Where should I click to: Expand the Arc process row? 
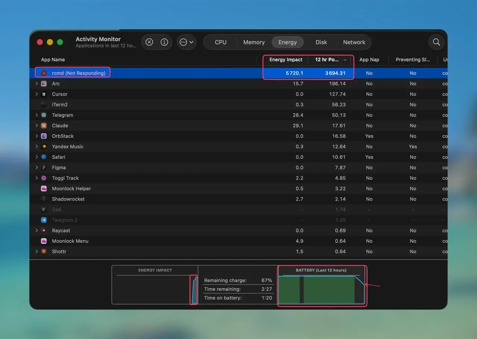point(37,84)
